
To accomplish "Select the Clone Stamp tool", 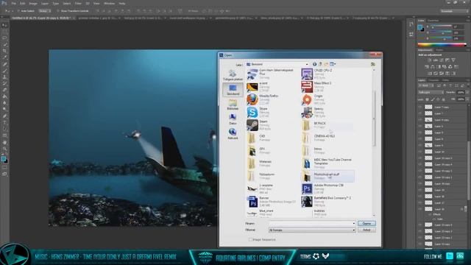I will [x=4, y=77].
